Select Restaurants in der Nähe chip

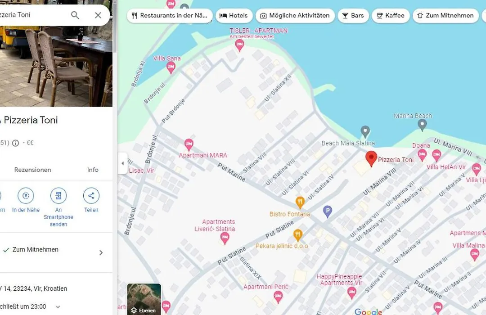[x=170, y=15]
